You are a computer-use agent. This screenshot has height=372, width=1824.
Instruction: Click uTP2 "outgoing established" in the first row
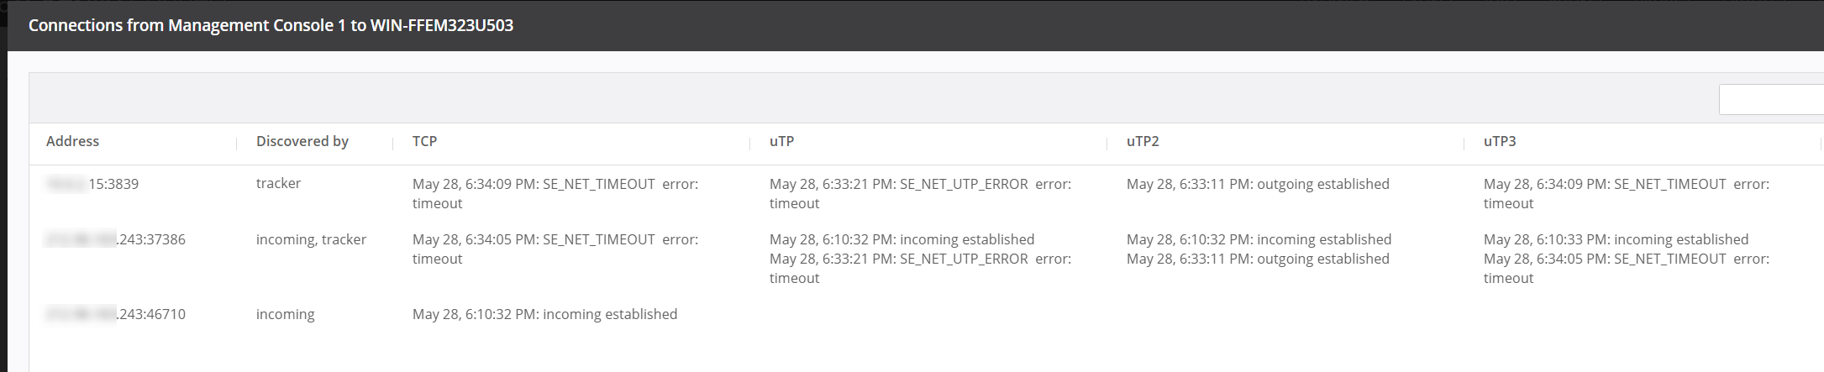(1258, 184)
